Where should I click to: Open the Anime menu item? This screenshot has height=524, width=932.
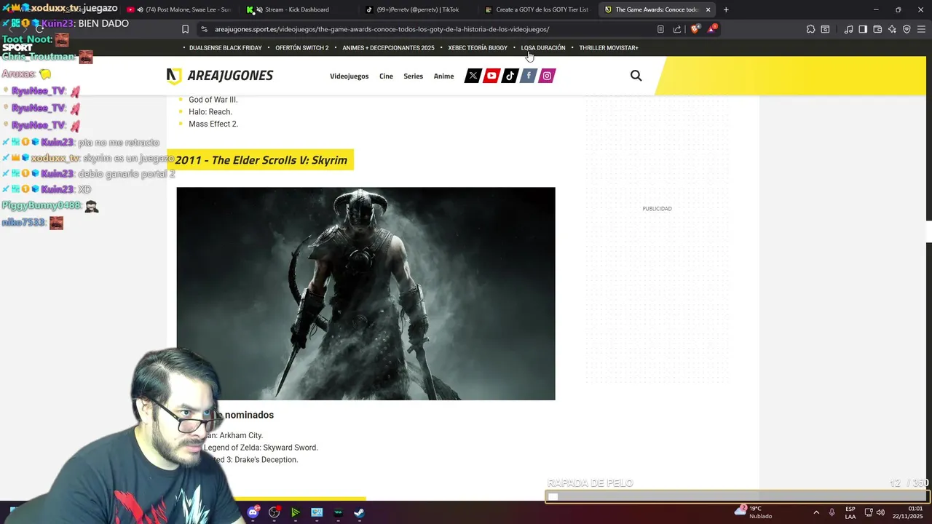coord(443,76)
